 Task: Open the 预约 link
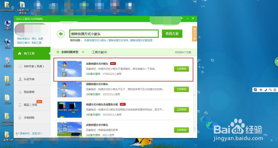34,39
